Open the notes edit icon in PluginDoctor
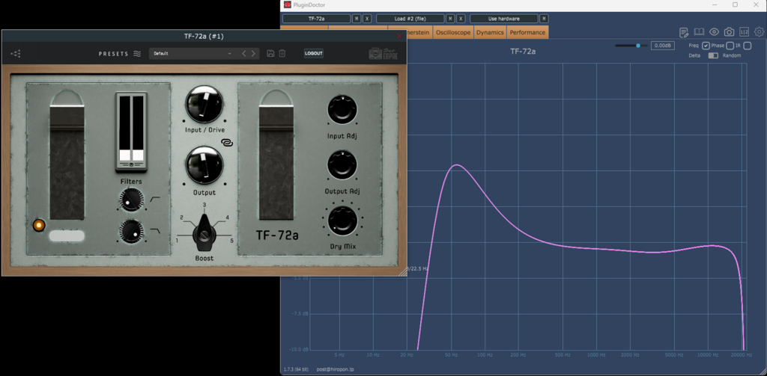Screen dimensions: 767x376 pos(685,32)
